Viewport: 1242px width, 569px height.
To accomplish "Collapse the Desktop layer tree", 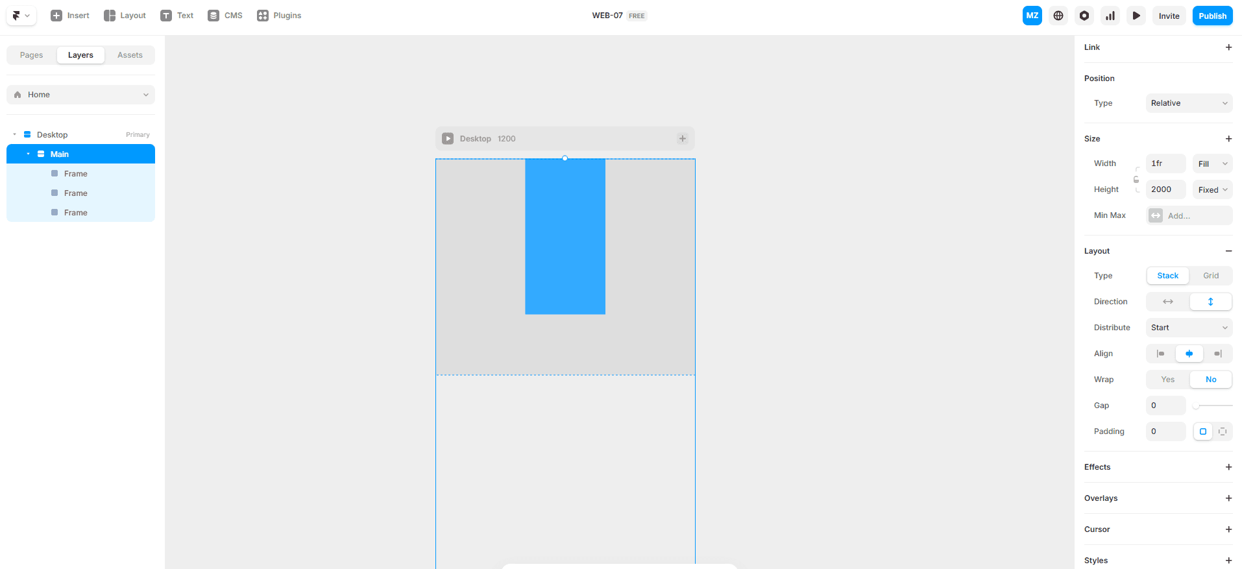I will pos(14,135).
